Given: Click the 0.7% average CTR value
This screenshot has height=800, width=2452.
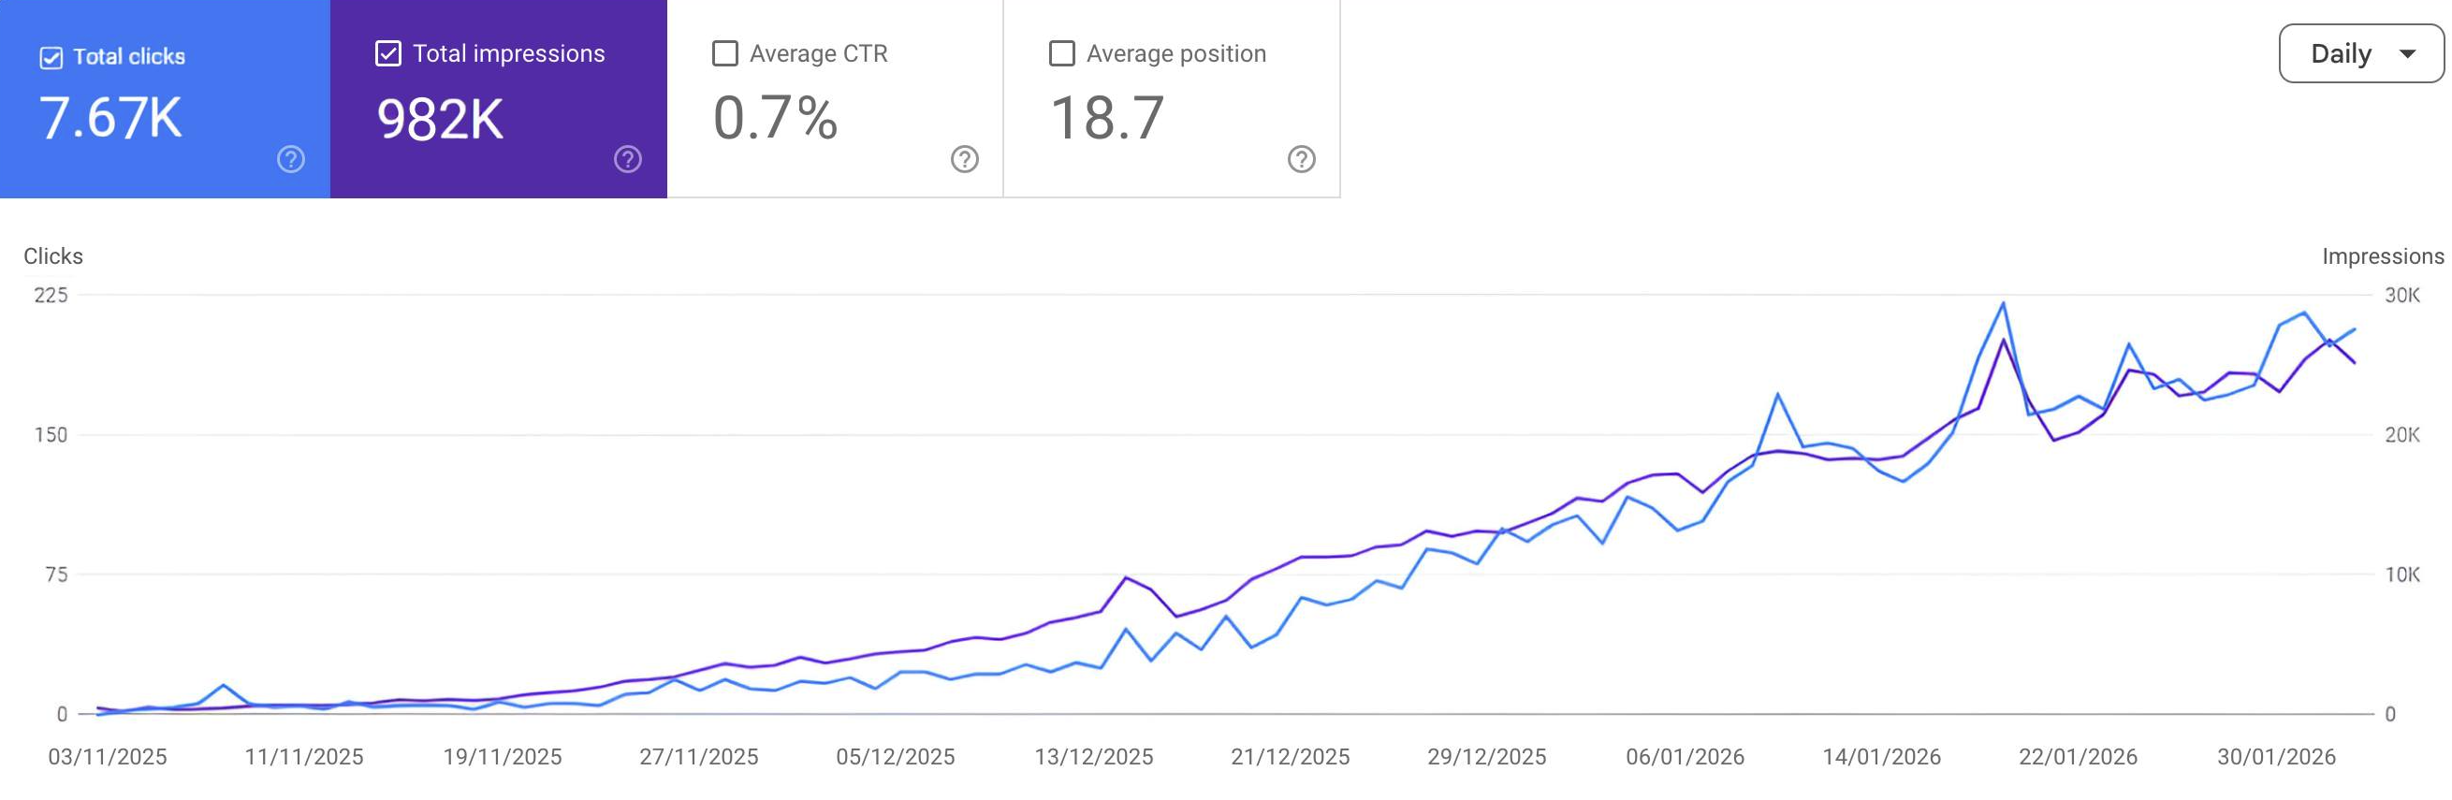Looking at the screenshot, I should pos(775,118).
